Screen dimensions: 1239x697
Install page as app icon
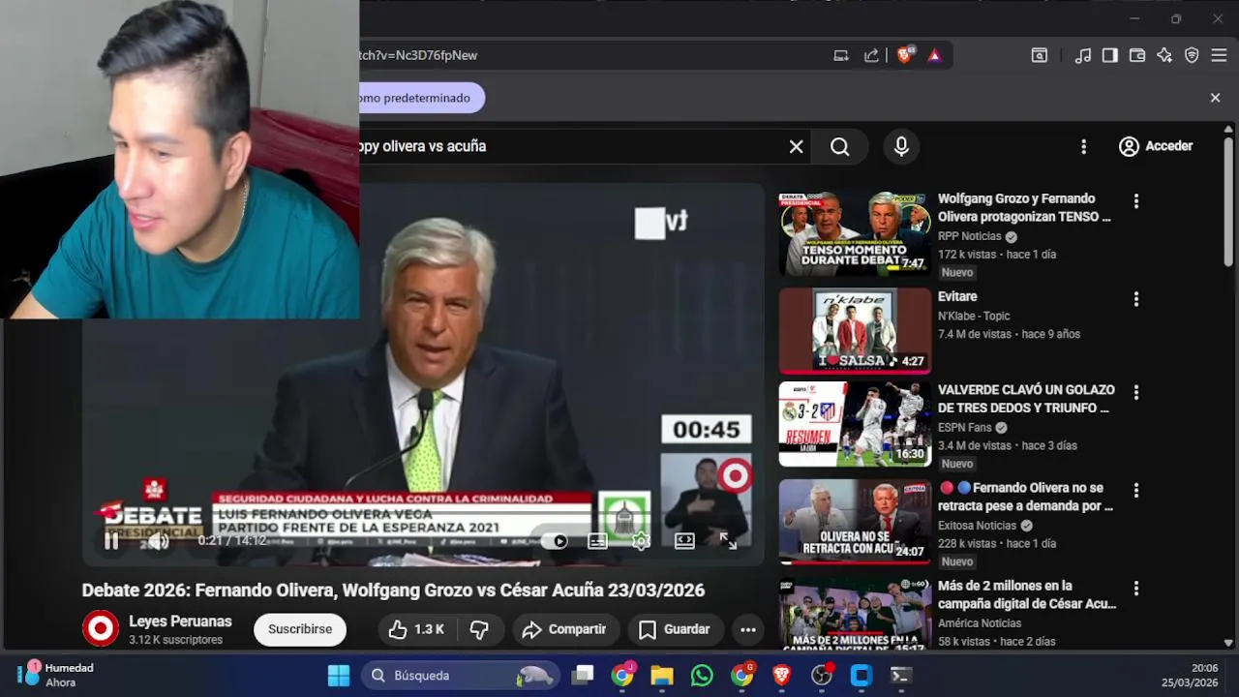841,55
